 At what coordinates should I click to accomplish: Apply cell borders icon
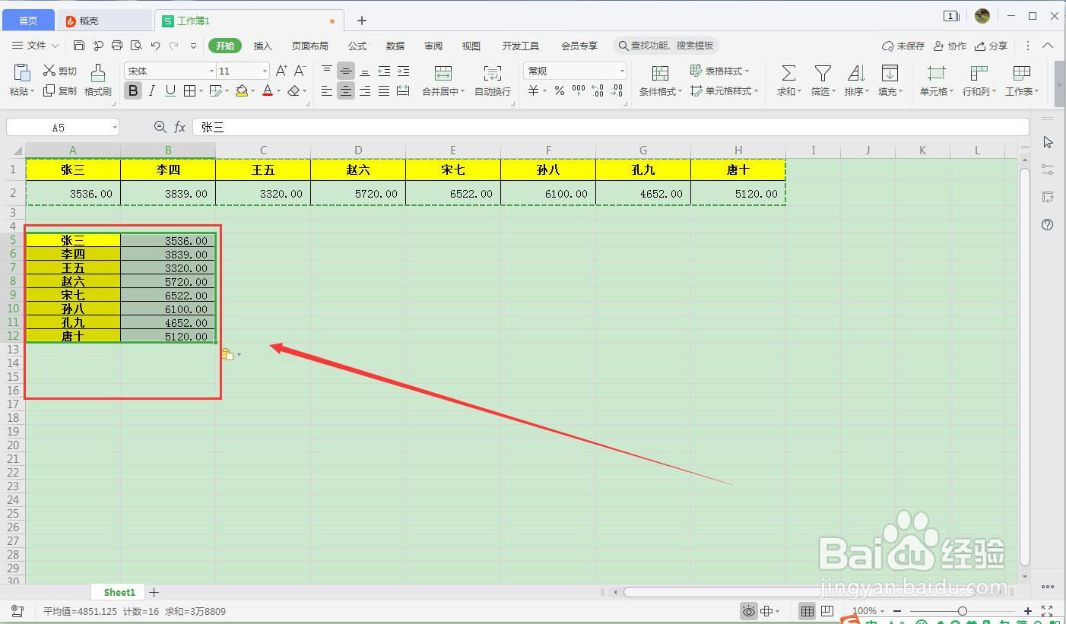pos(190,90)
